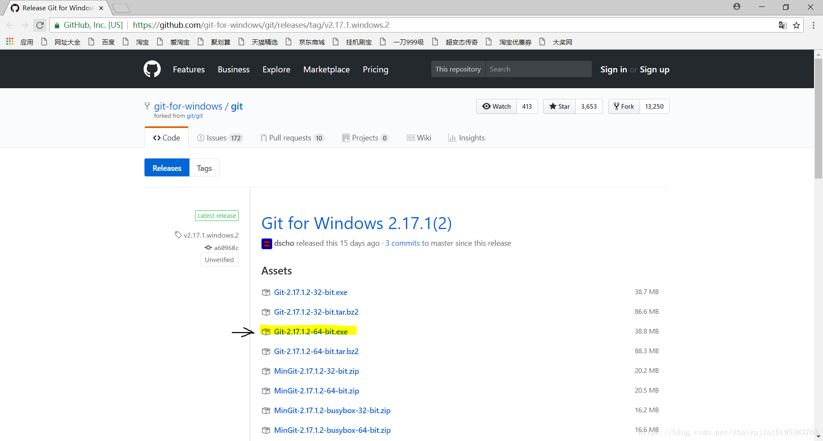Screen dimensions: 823x441
Task: Open the 3,653 stargazers count
Action: click(x=589, y=106)
